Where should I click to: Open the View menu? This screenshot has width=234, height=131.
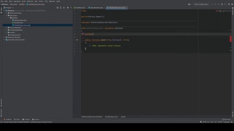point(11,1)
